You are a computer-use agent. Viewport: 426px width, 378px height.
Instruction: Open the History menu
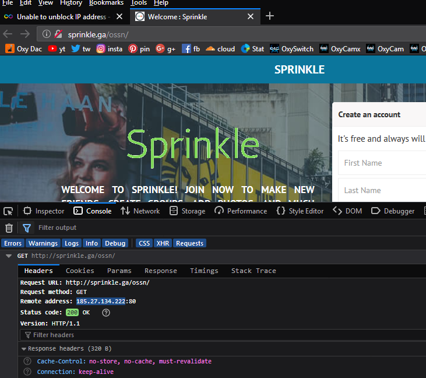pos(71,3)
